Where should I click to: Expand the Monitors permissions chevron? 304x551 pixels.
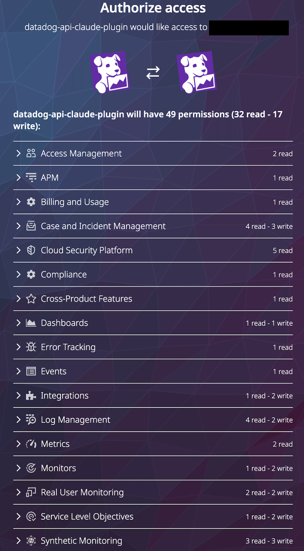point(18,468)
